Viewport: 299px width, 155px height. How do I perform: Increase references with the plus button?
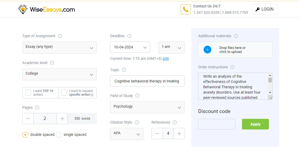tap(179, 133)
